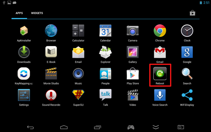Tap the picture notification icon

coord(9,2)
